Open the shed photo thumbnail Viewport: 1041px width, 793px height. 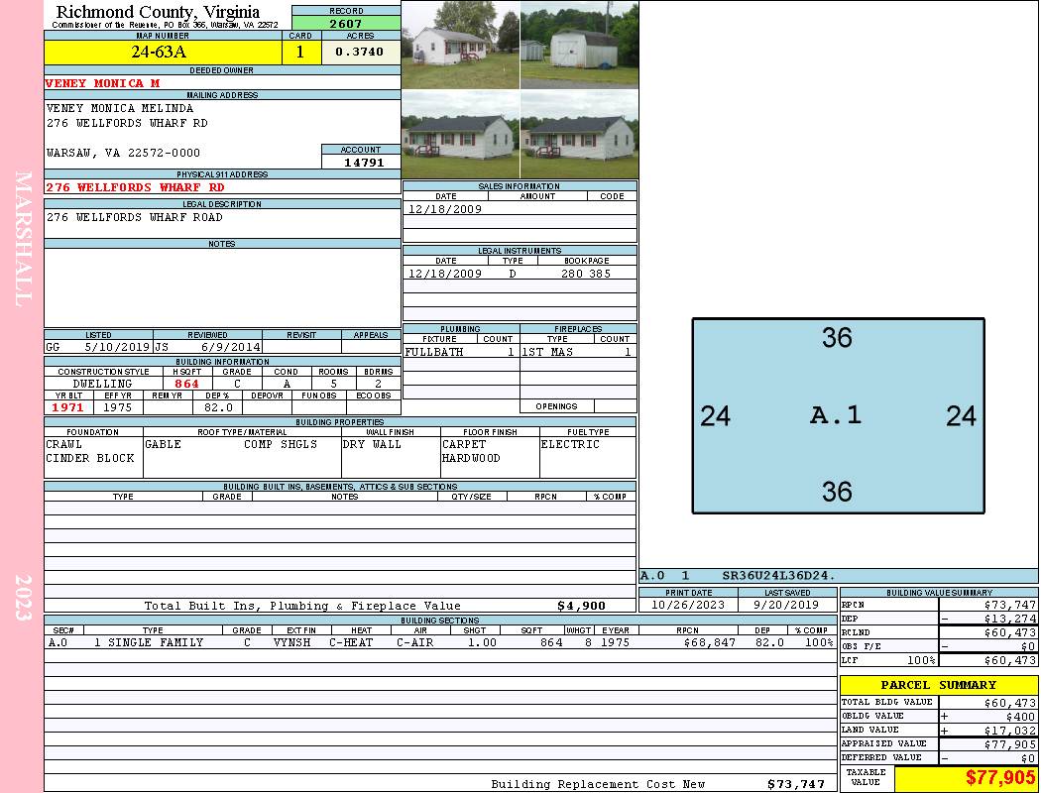(x=580, y=46)
